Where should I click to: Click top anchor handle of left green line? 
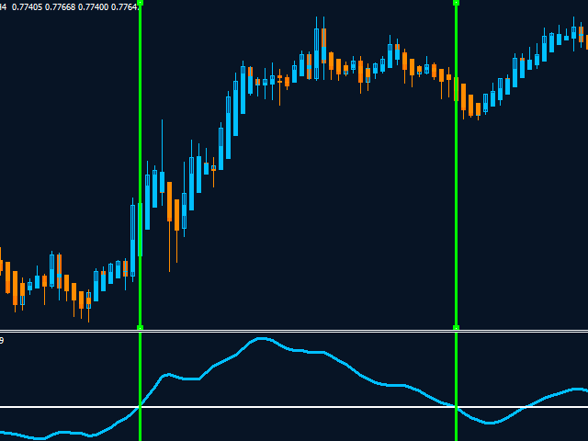click(x=141, y=2)
